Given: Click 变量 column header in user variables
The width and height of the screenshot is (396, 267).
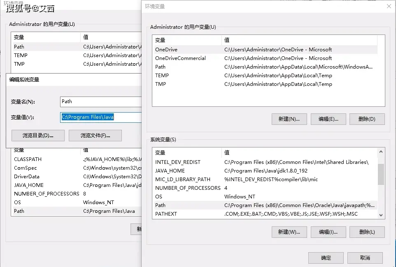Looking at the screenshot, I should 160,40.
